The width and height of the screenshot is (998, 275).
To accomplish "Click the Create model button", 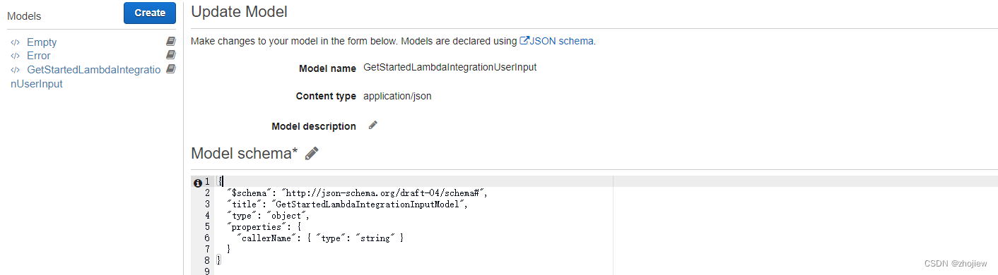I will [150, 13].
